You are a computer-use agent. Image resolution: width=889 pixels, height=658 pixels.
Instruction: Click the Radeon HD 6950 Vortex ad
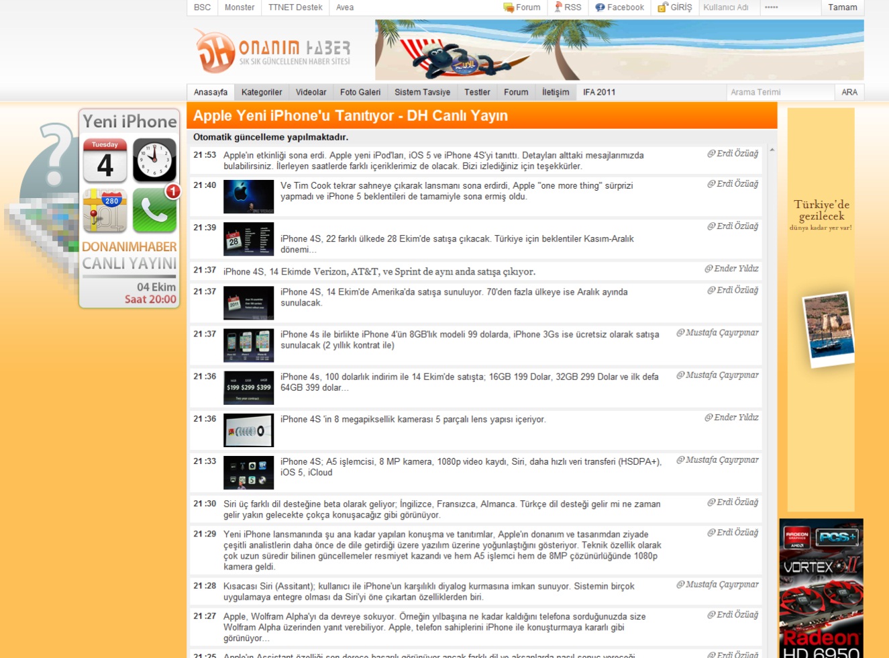tap(821, 588)
